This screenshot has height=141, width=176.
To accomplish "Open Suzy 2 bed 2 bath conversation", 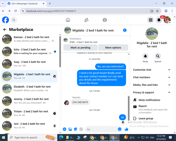I will pyautogui.click(x=29, y=64).
